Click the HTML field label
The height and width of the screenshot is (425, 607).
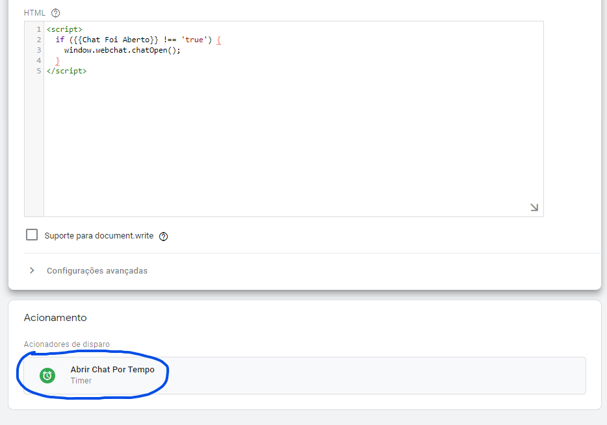(x=34, y=13)
